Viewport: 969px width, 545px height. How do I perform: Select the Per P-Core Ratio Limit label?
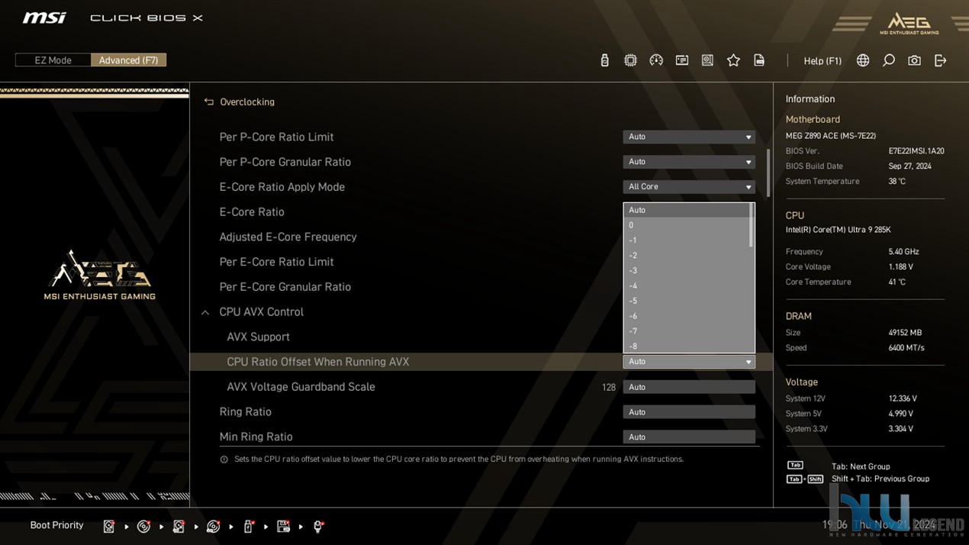click(276, 137)
